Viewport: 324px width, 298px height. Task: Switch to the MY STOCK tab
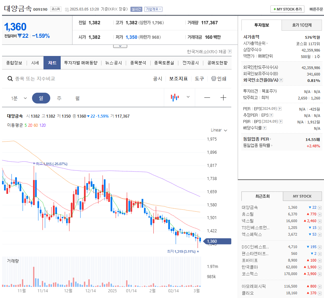point(302,196)
